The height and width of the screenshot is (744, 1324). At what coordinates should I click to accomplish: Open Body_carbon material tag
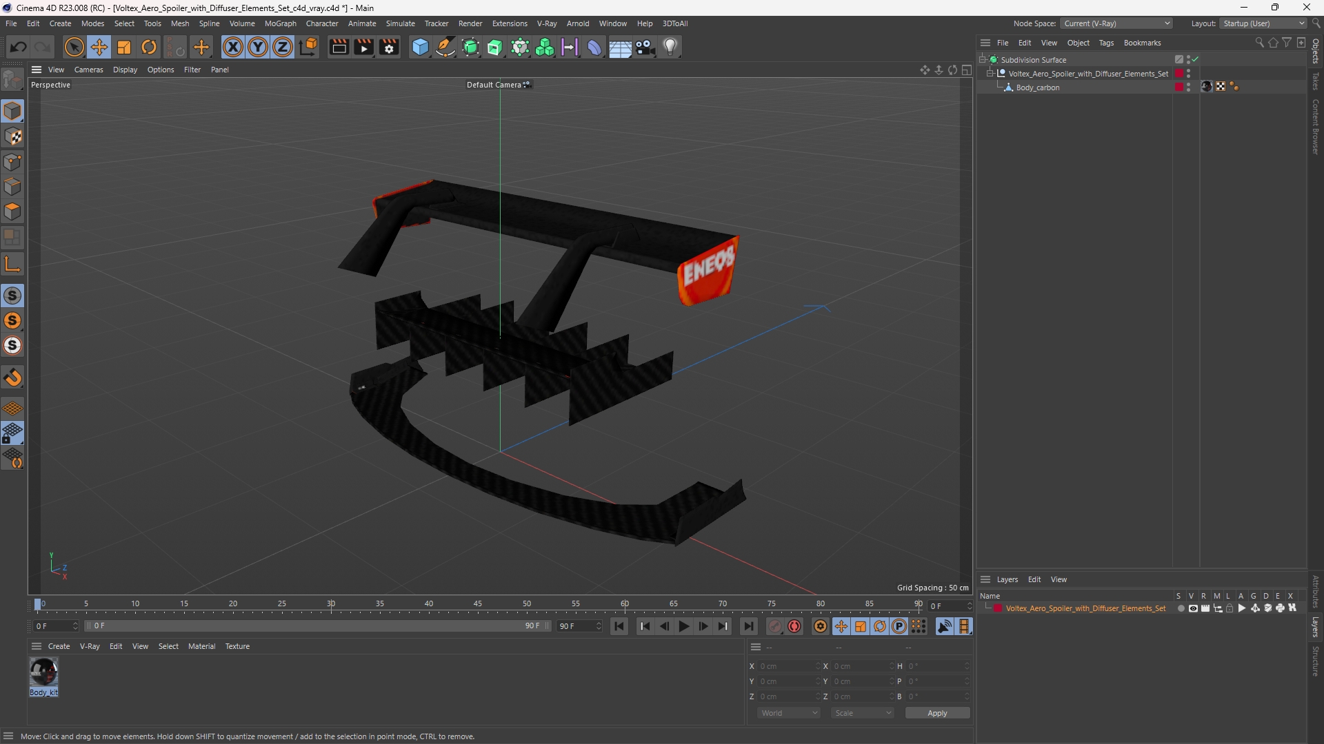1206,87
